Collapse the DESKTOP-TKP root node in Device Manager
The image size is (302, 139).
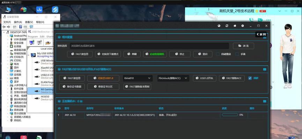pyautogui.click(x=5, y=32)
